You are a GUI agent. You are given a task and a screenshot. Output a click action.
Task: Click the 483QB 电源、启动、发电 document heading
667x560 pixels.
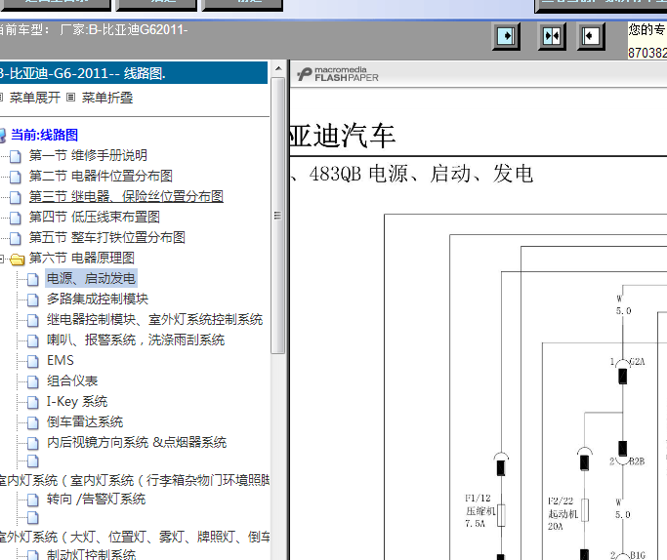[421, 174]
